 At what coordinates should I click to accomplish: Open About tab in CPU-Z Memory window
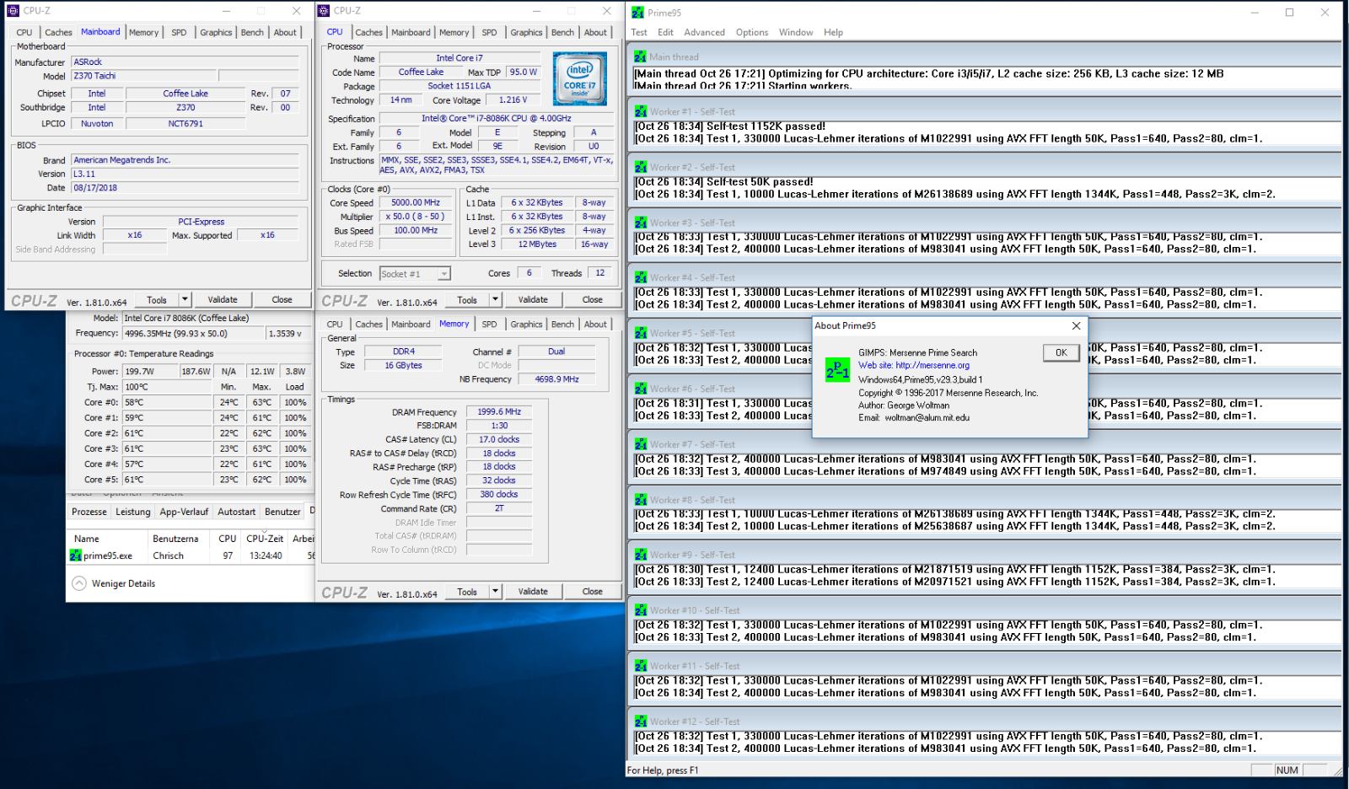click(595, 324)
